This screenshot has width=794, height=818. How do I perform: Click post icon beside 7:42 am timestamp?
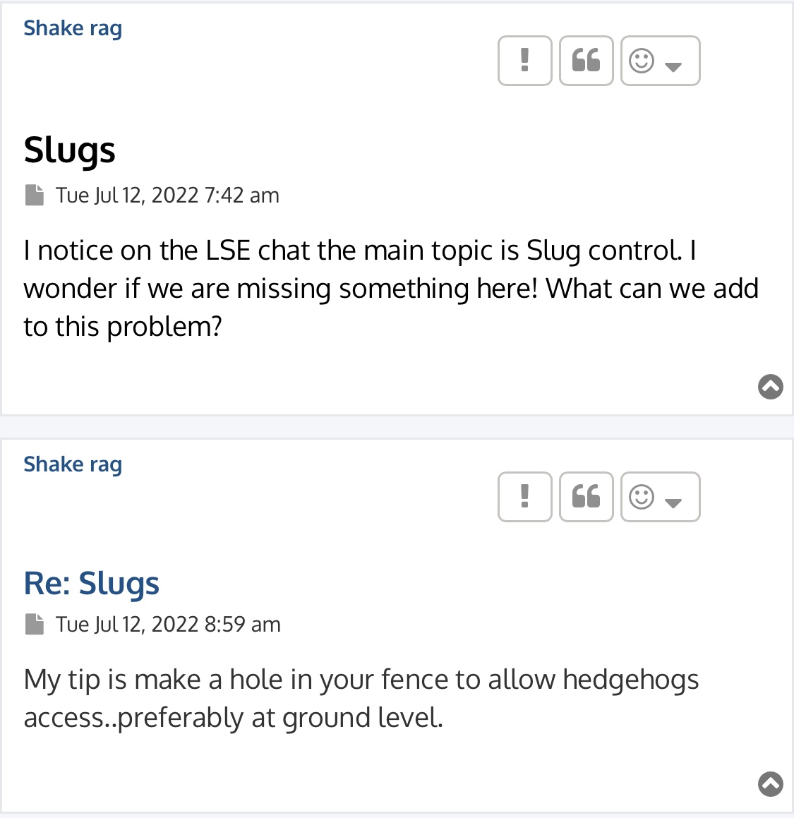click(x=35, y=195)
